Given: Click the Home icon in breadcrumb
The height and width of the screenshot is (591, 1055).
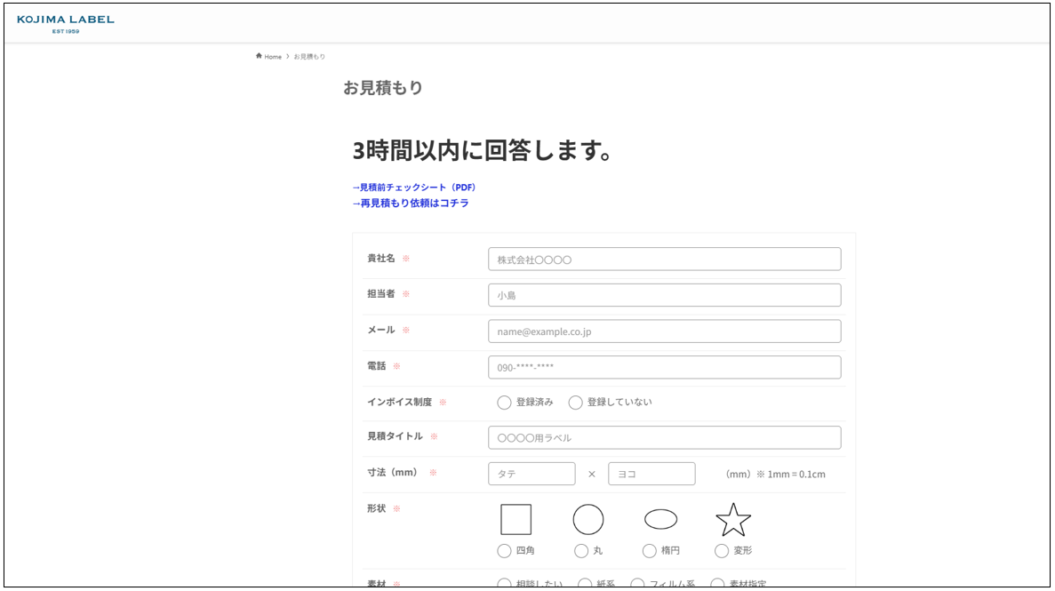Looking at the screenshot, I should (259, 56).
